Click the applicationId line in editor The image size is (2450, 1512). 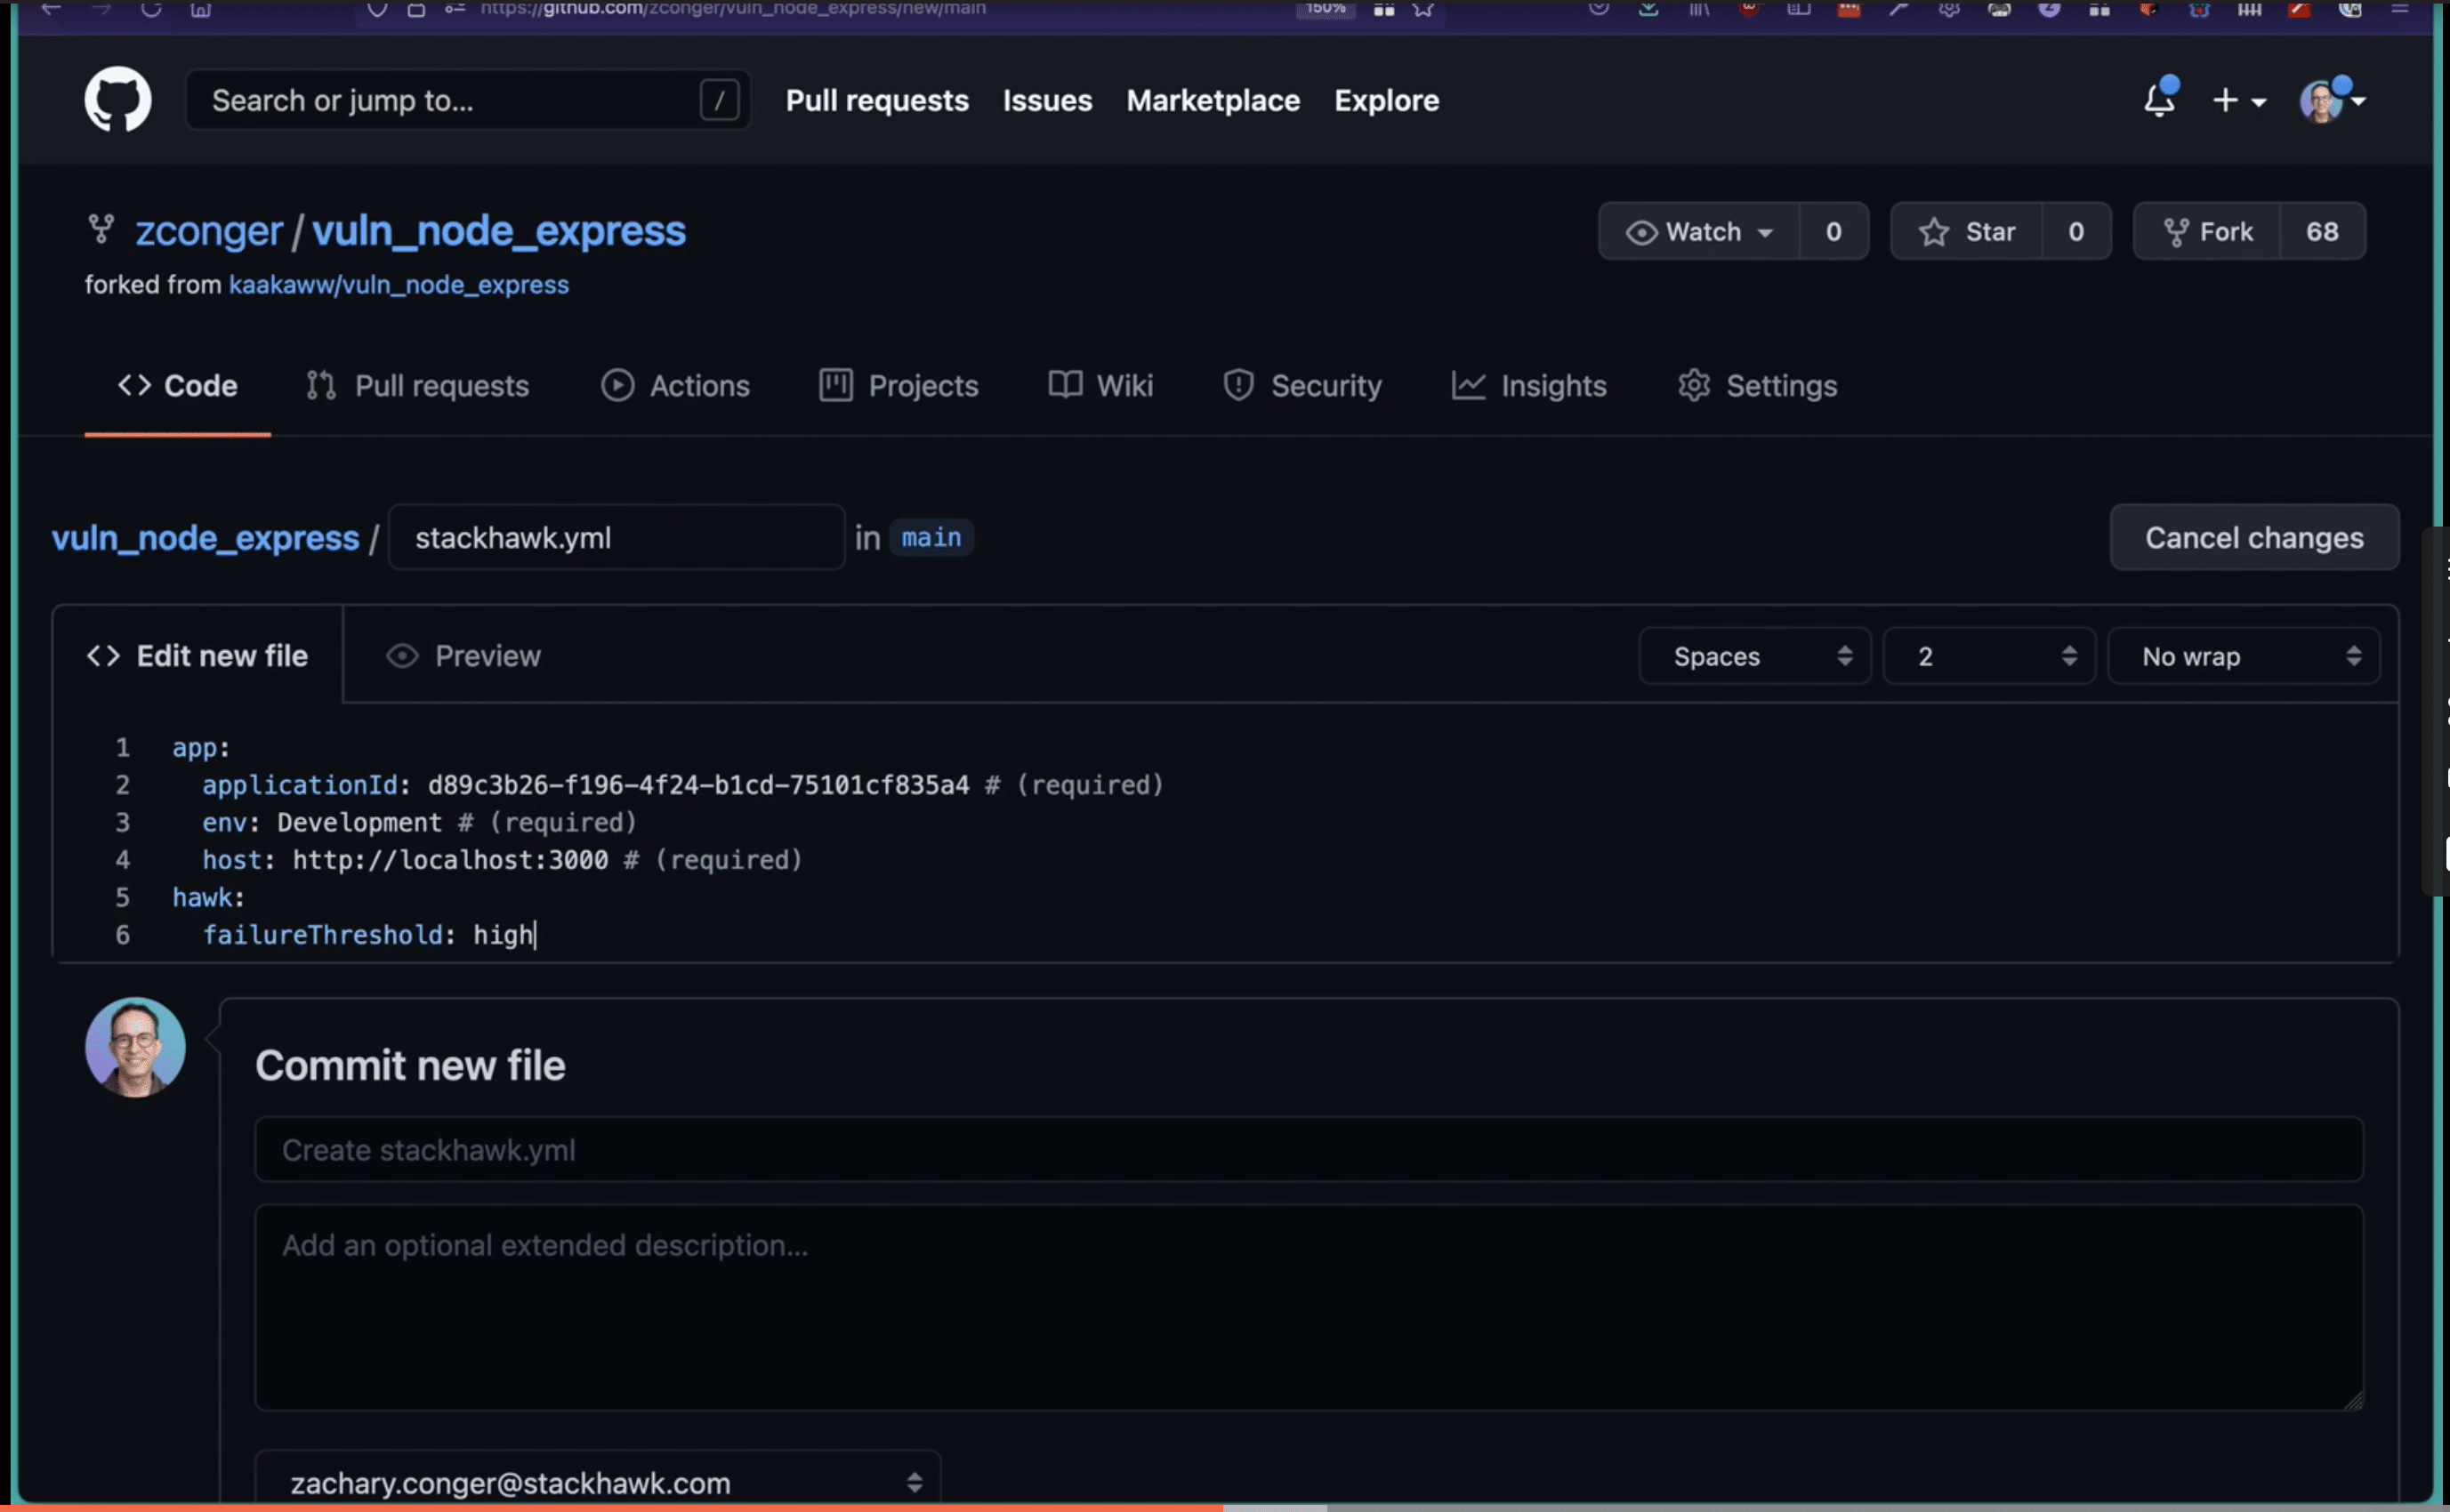pos(683,785)
